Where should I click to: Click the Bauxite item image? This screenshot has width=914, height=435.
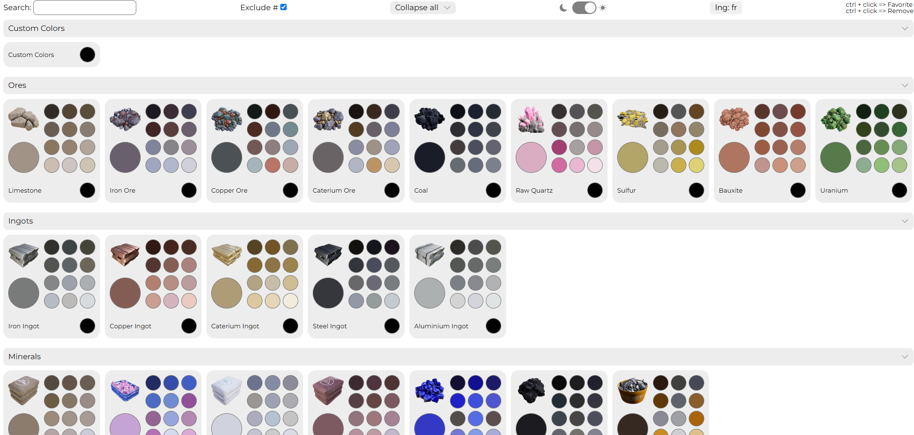tap(734, 120)
